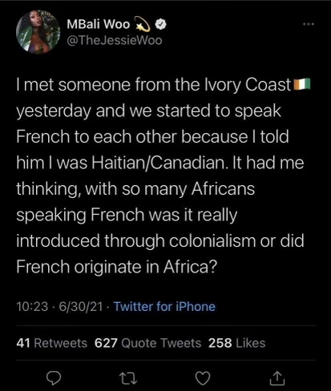Image resolution: width=331 pixels, height=391 pixels.
Task: Open the @TheJessieWoo handle
Action: [x=115, y=40]
